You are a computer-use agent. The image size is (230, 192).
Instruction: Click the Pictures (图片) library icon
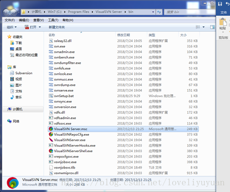point(12,85)
